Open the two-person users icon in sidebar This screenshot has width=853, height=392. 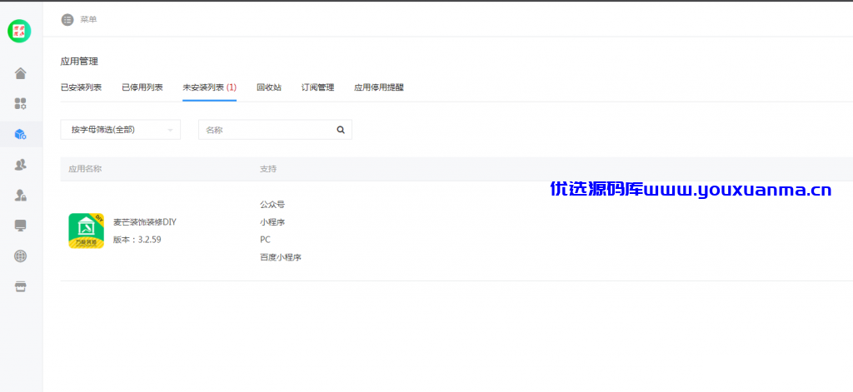click(21, 164)
